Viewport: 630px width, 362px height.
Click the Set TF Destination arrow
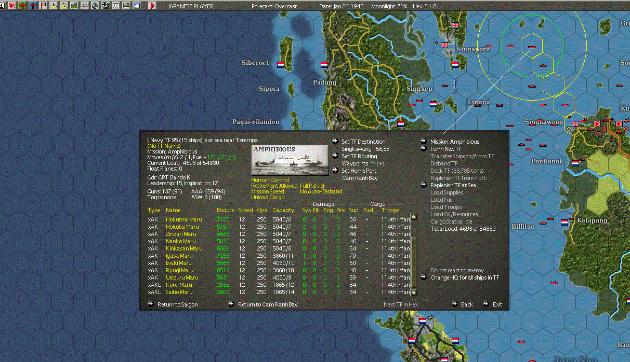tap(336, 142)
